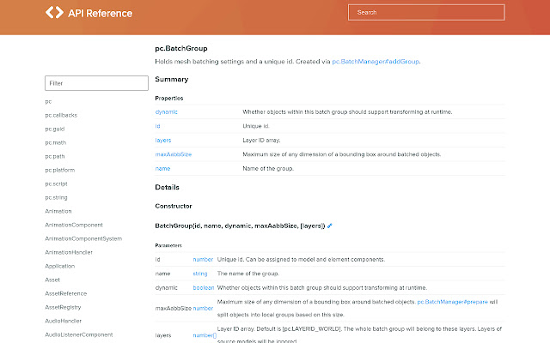This screenshot has height=343, width=550.
Task: Open Asset in the sidebar list
Action: click(x=52, y=280)
